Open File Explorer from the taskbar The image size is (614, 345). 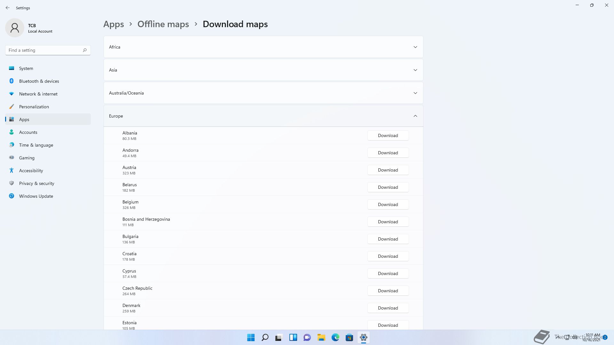tap(321, 337)
